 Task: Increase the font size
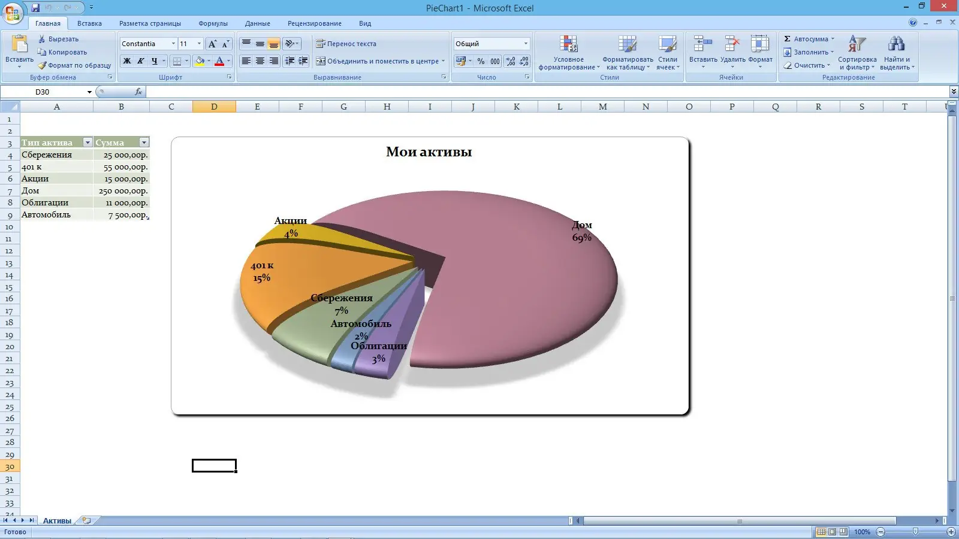pyautogui.click(x=212, y=44)
